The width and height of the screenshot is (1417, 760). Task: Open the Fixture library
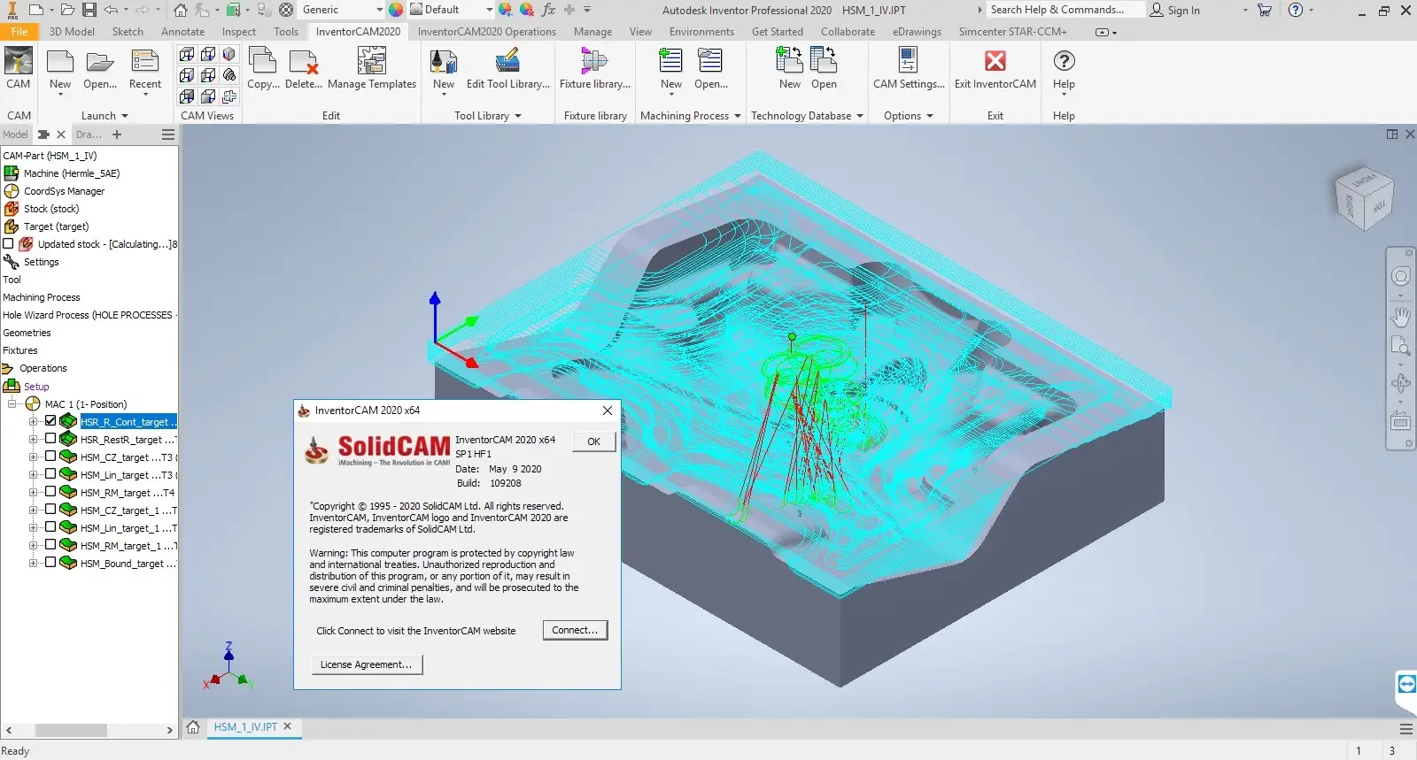(595, 69)
